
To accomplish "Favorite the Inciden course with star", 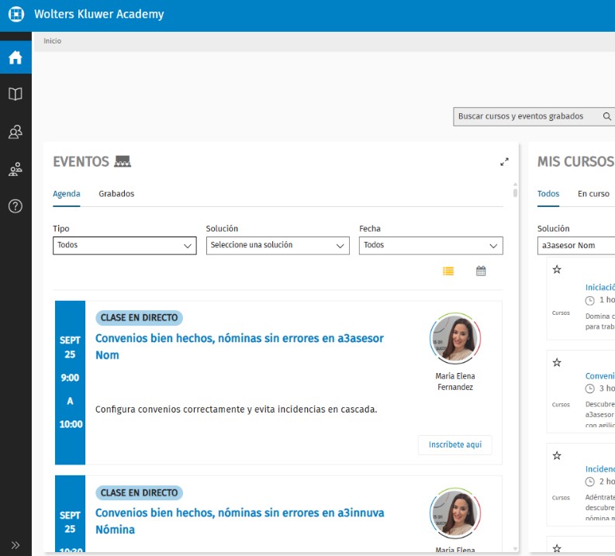I will pos(557,456).
